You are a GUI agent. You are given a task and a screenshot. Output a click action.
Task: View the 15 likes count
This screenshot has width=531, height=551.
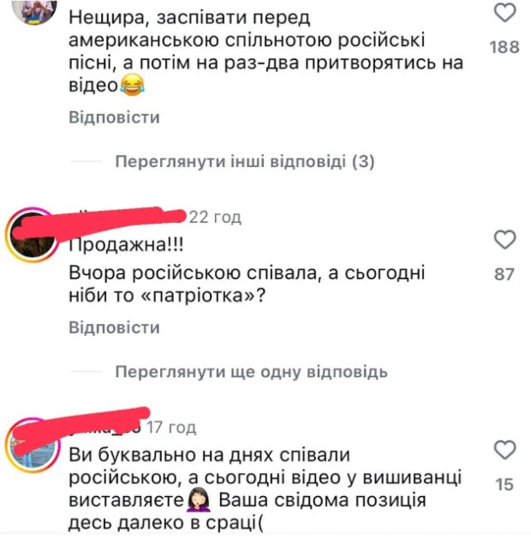[504, 484]
